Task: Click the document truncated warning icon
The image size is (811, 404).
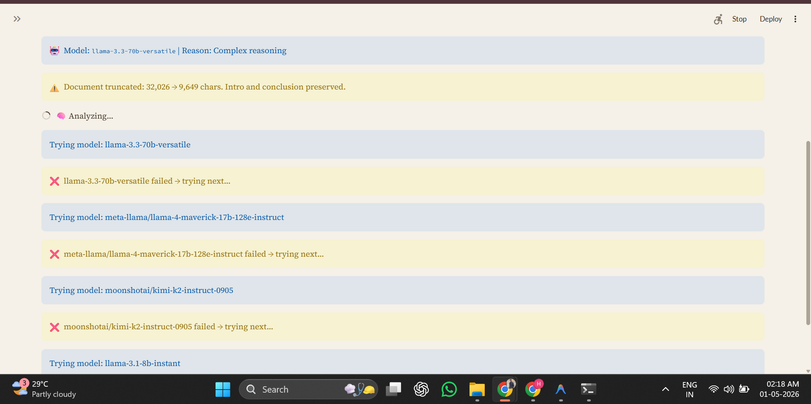Action: [x=55, y=87]
